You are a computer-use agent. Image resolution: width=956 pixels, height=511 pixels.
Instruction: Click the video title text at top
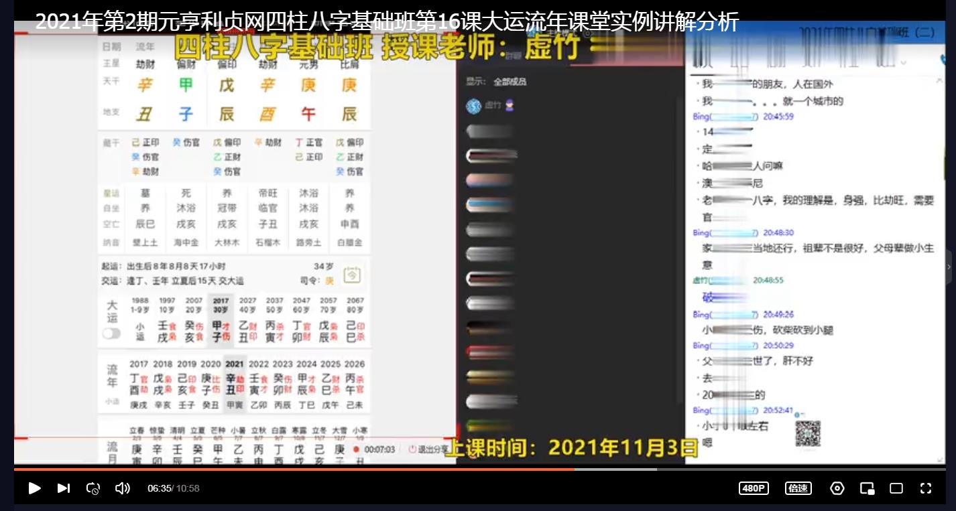[387, 22]
